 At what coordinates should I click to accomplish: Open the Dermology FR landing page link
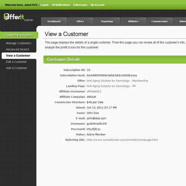point(111,86)
